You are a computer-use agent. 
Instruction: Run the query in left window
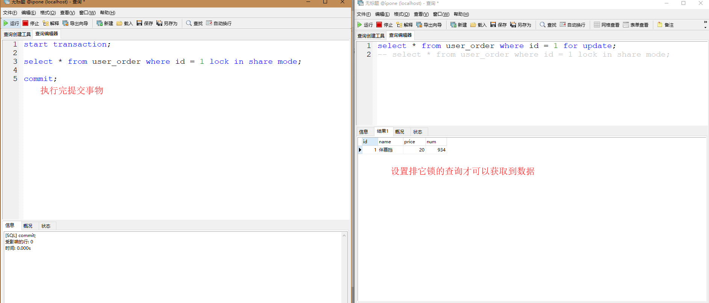point(11,23)
